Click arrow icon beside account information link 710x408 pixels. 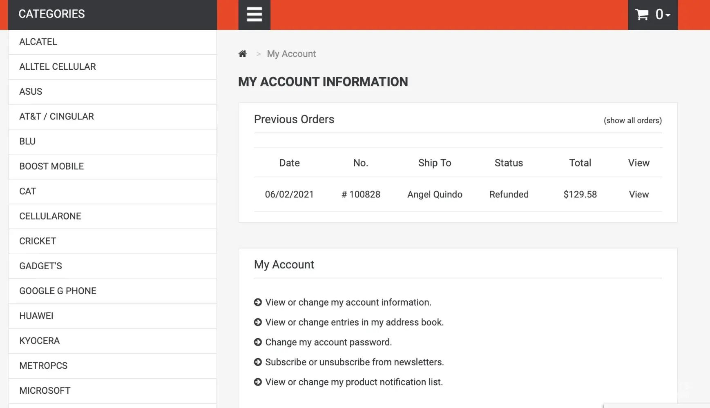(x=258, y=302)
